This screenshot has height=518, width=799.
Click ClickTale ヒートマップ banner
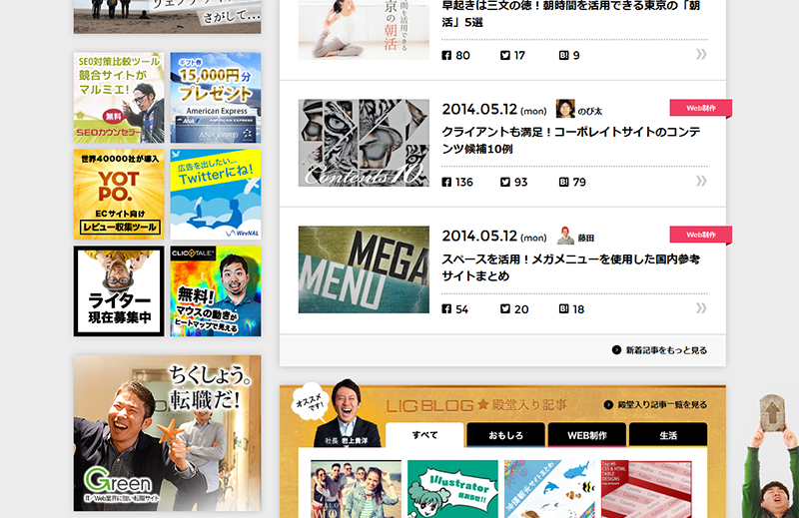click(x=216, y=290)
